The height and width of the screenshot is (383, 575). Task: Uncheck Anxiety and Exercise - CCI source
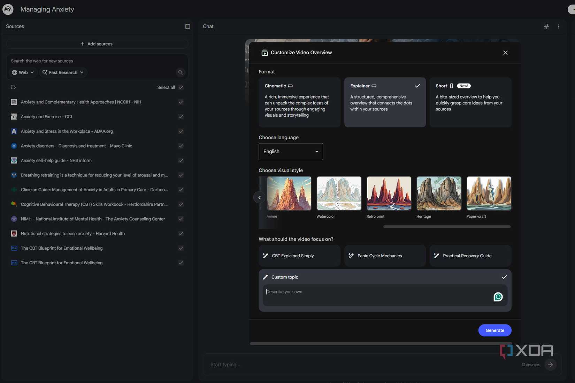tap(181, 117)
